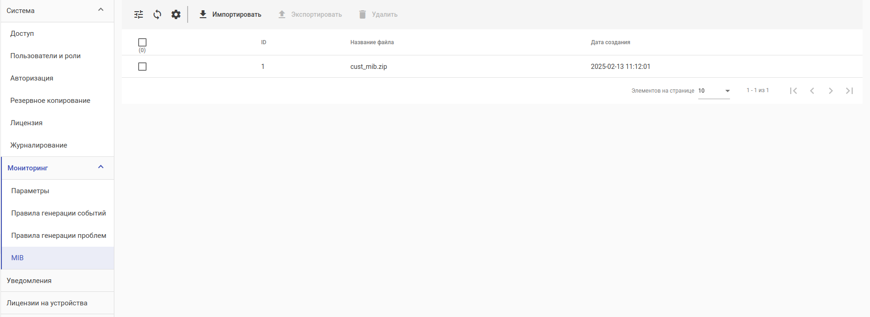Viewport: 870px width, 317px height.
Task: Open the Уведомления section
Action: point(29,281)
